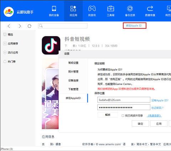Open 工具箱 toolbox icon
The image size is (171, 151).
tap(110, 9)
